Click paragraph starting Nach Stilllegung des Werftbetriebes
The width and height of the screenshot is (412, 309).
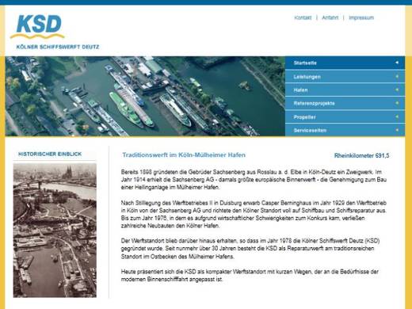coord(254,214)
